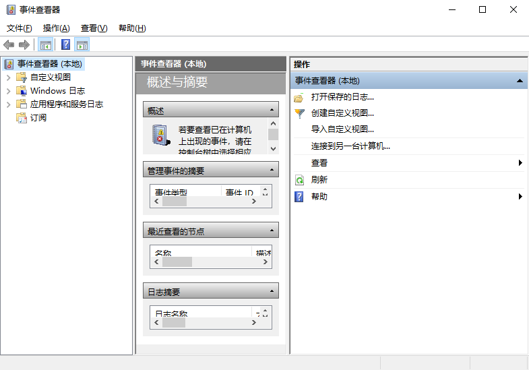Click the open-folder icon for 打开保存的日志

[x=299, y=98]
